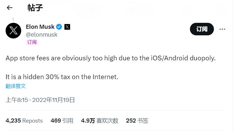
Task: Open the 469 引用 quotes list
Action: 62,120
